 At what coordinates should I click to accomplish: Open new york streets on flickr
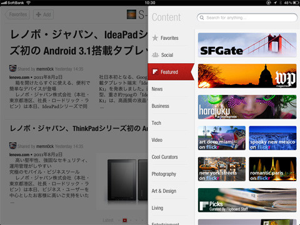(222, 169)
